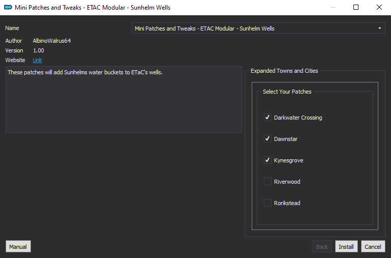The width and height of the screenshot is (391, 258).
Task: Enable the Riverwood patch checkbox
Action: [267, 181]
